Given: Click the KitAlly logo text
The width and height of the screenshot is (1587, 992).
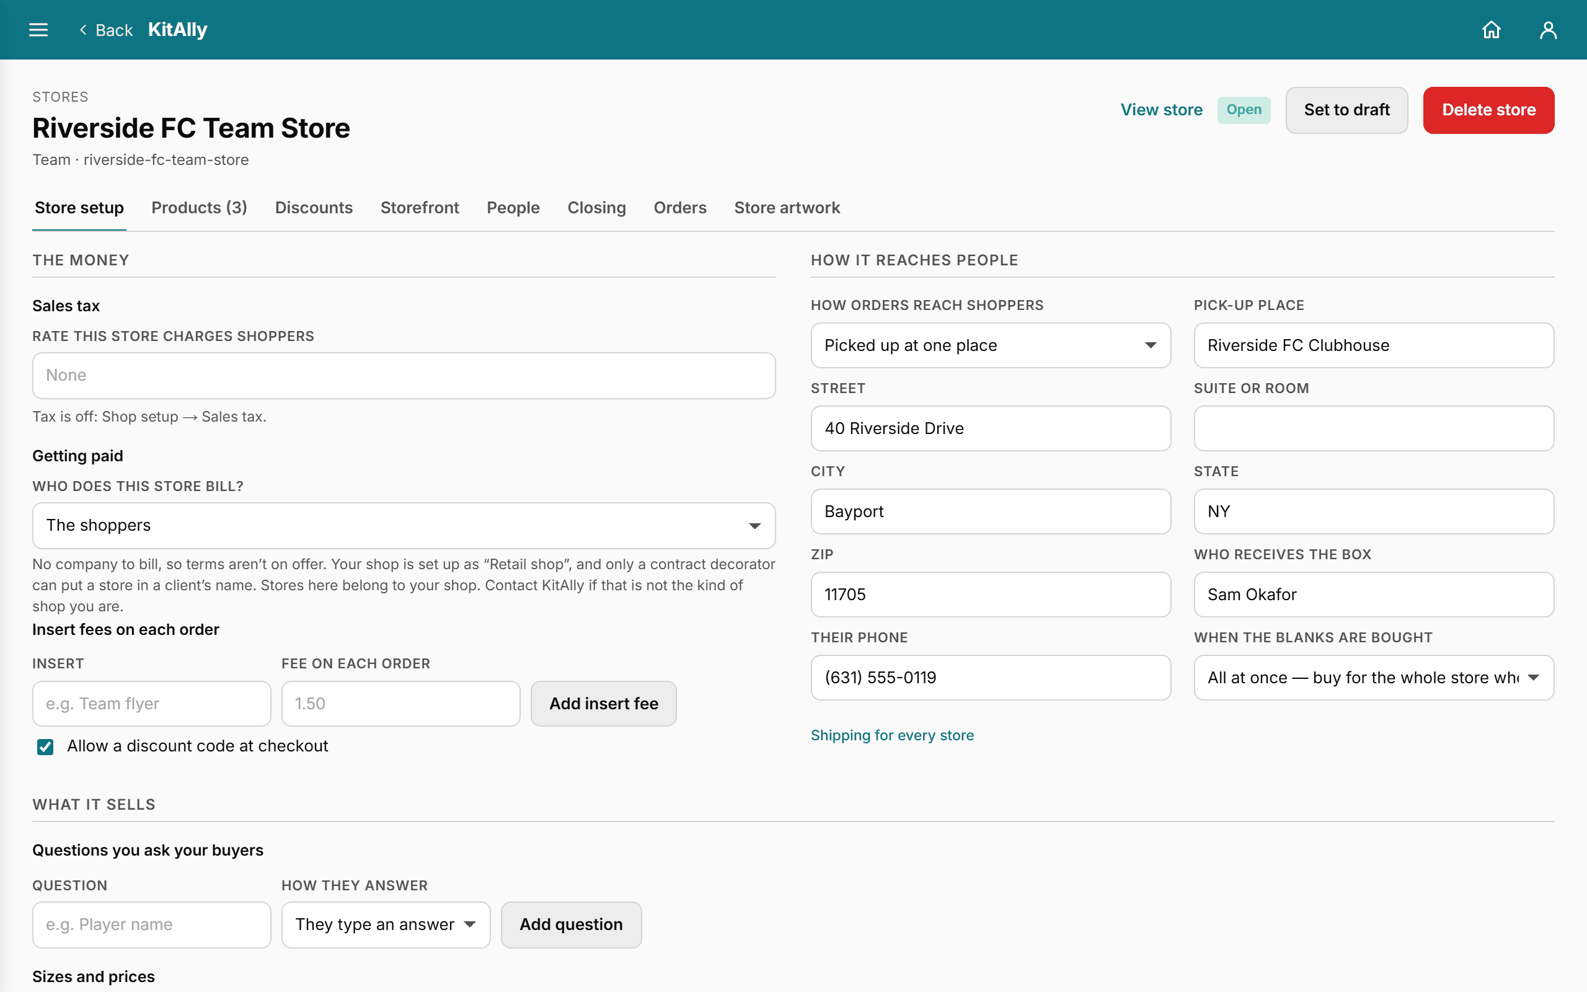Looking at the screenshot, I should coord(177,30).
